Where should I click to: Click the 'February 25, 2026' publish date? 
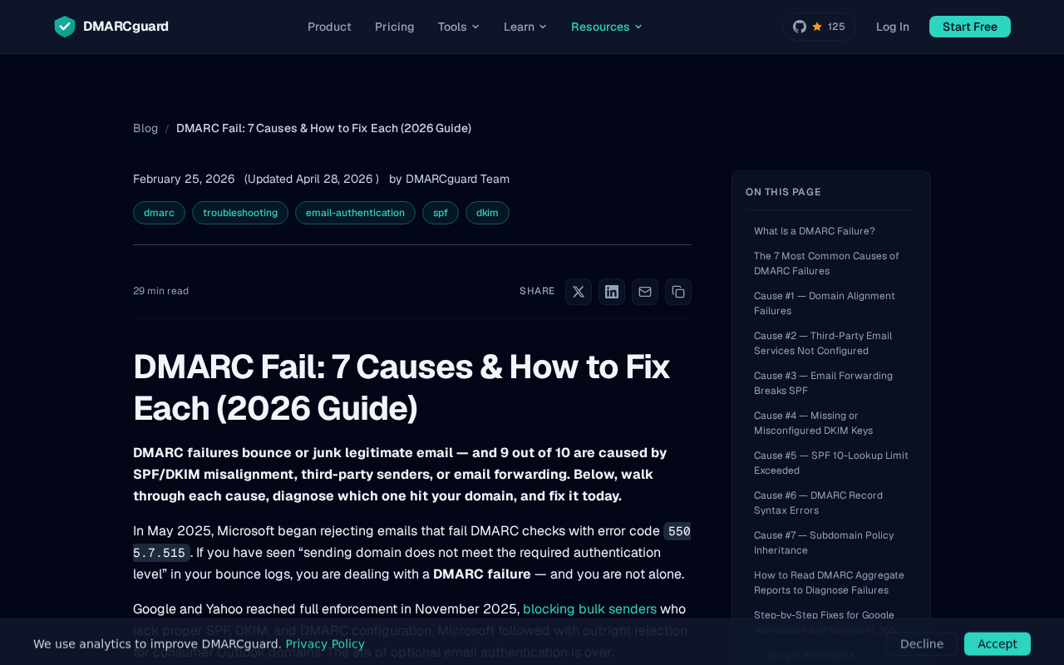184,179
